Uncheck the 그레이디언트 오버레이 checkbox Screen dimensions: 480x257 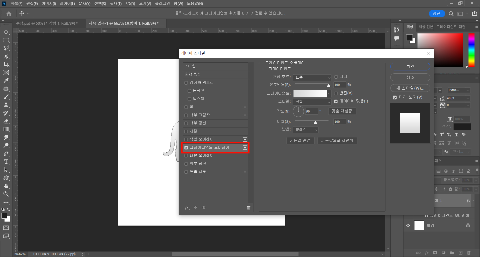point(186,147)
